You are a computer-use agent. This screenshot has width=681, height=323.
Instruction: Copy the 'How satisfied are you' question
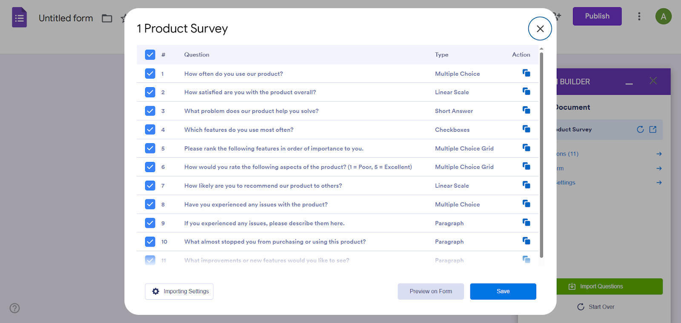pos(526,91)
